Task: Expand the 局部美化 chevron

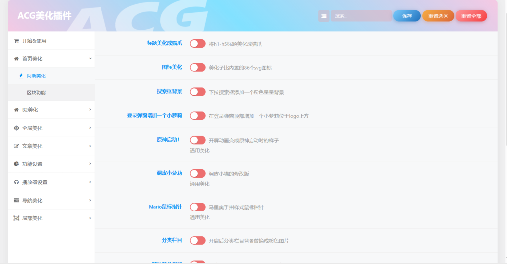Action: (90, 218)
